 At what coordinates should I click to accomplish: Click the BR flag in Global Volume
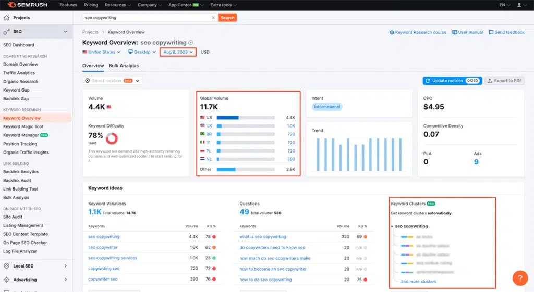click(x=202, y=134)
